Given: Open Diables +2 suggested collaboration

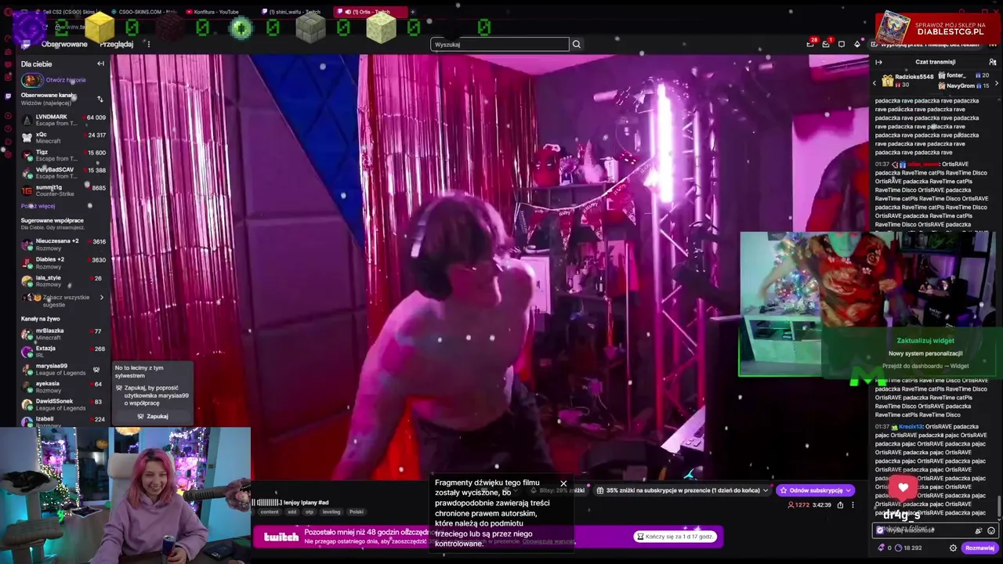Looking at the screenshot, I should [x=63, y=262].
